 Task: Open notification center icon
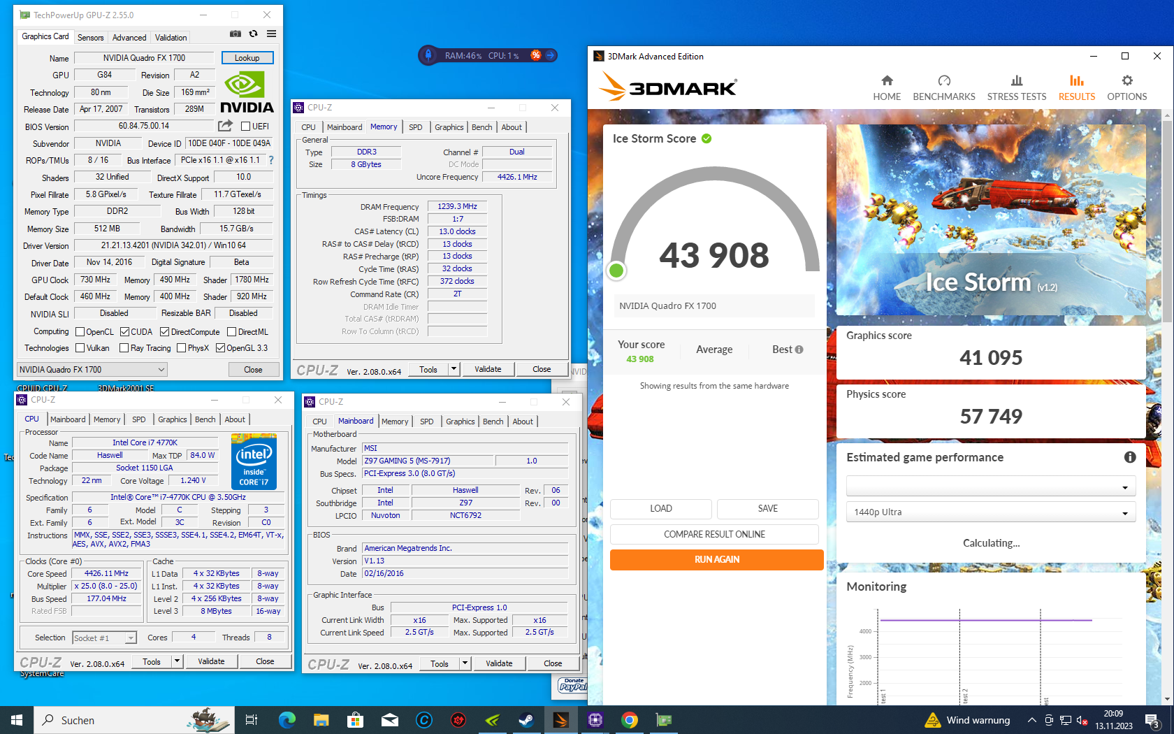click(x=1153, y=720)
